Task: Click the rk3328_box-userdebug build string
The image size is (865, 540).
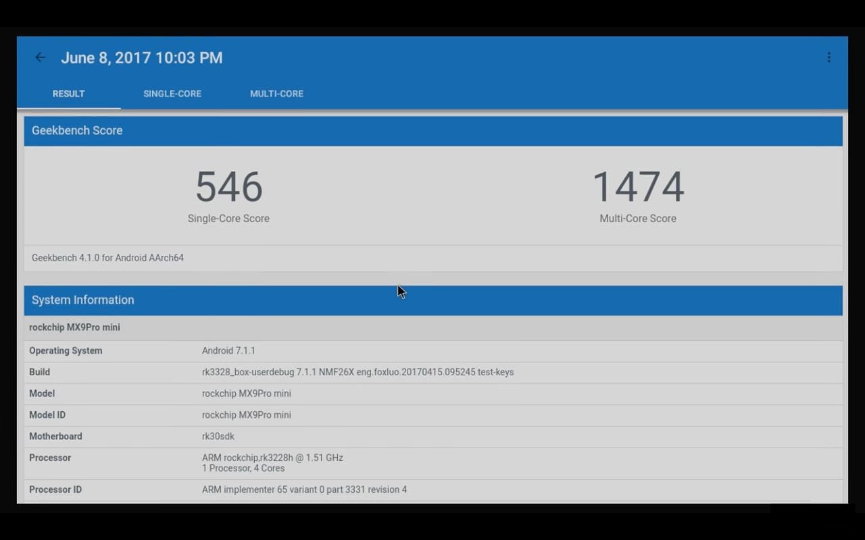Action: click(357, 372)
